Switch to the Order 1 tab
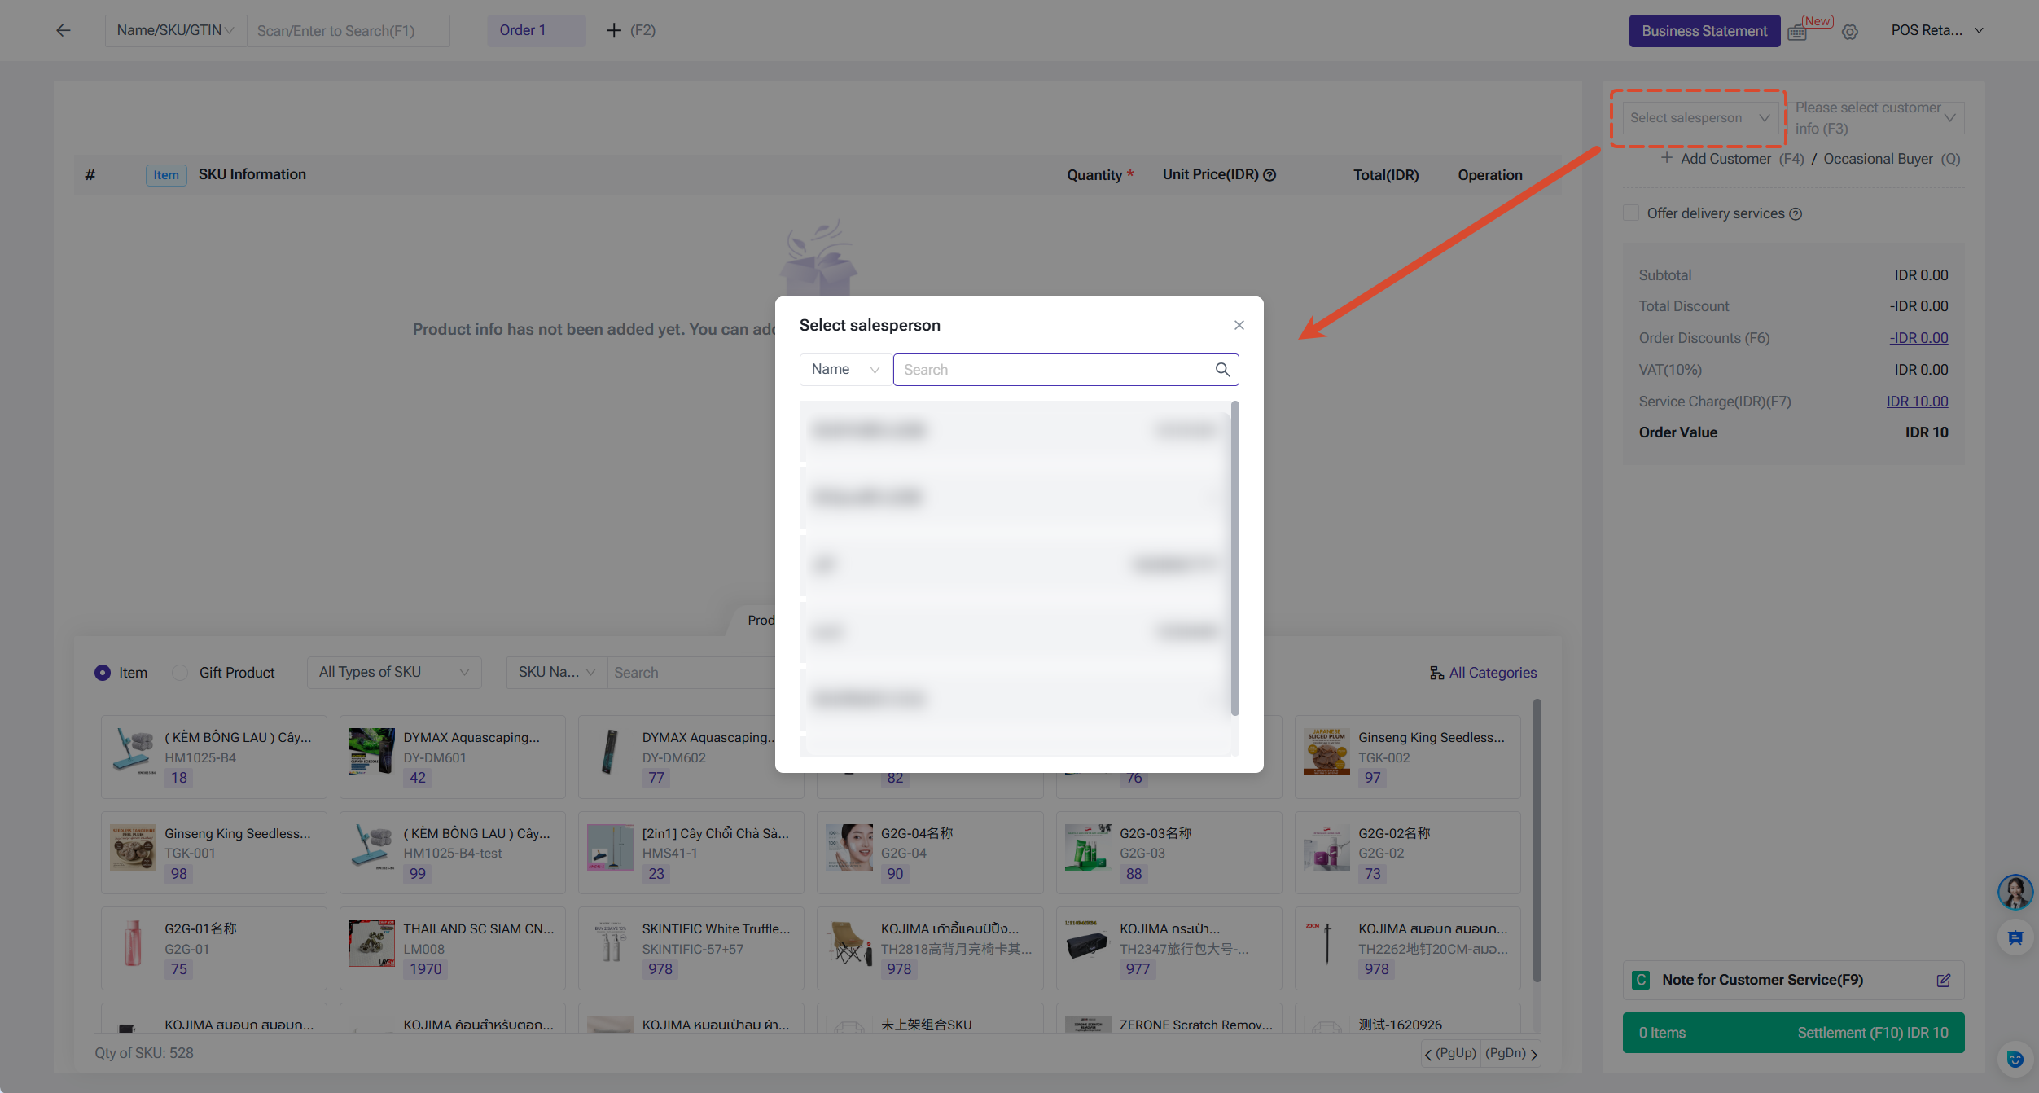2039x1093 pixels. pos(536,30)
